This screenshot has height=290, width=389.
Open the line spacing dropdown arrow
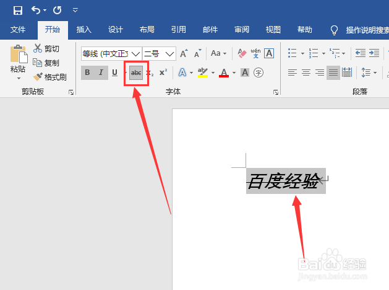(375, 73)
